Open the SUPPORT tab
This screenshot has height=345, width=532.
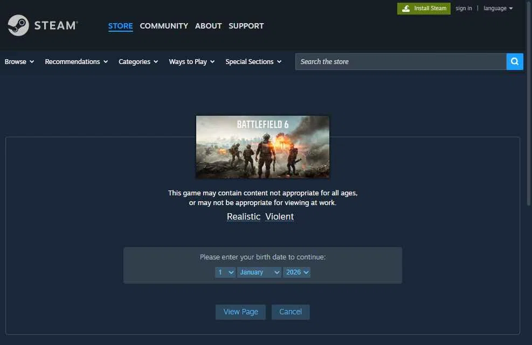[246, 26]
